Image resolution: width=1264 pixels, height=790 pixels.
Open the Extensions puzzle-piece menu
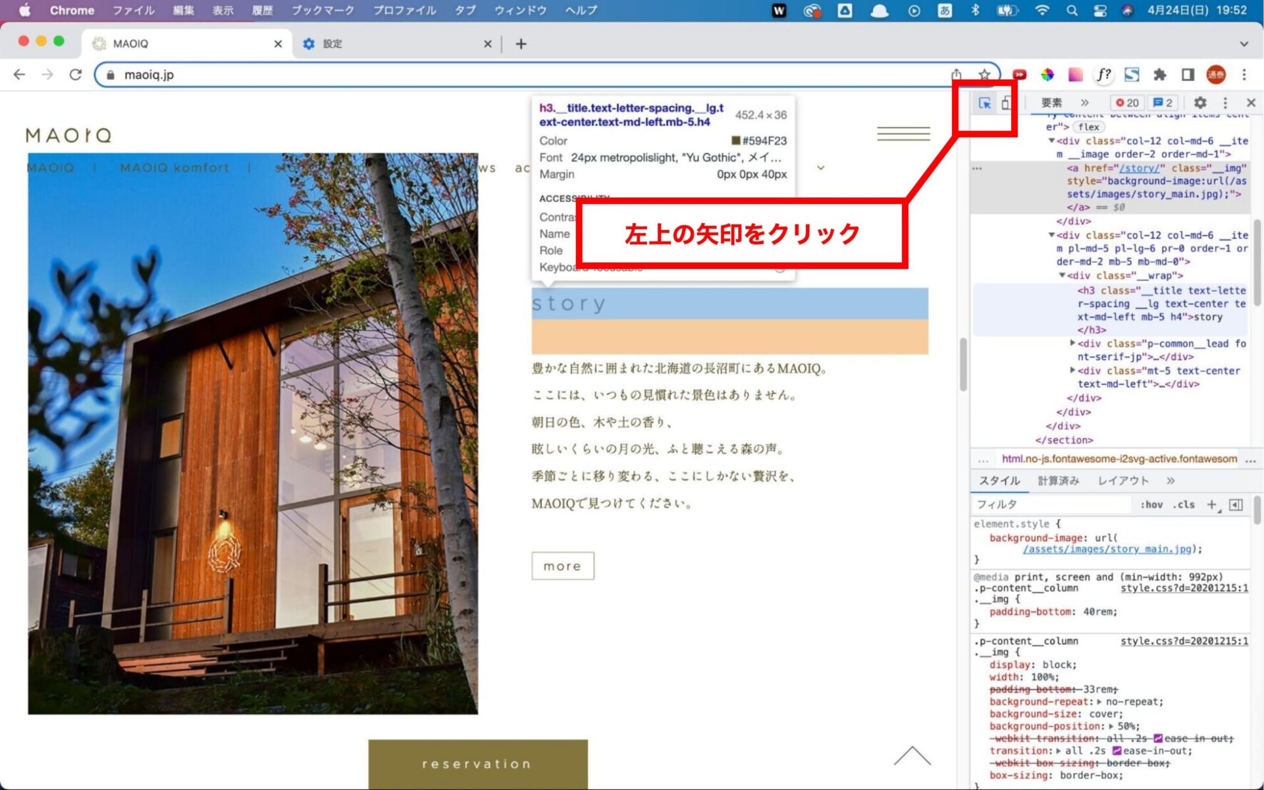pos(1160,74)
